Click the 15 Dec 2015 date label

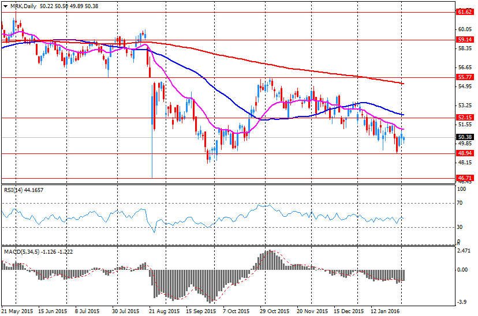pos(349,311)
